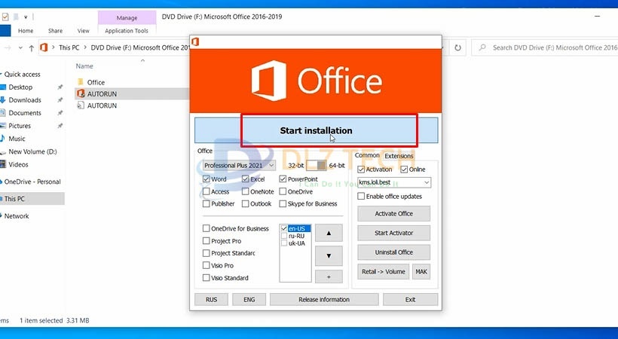Viewport: 618px width, 339px height.
Task: Click the AUTORUN application file icon
Action: tap(81, 93)
